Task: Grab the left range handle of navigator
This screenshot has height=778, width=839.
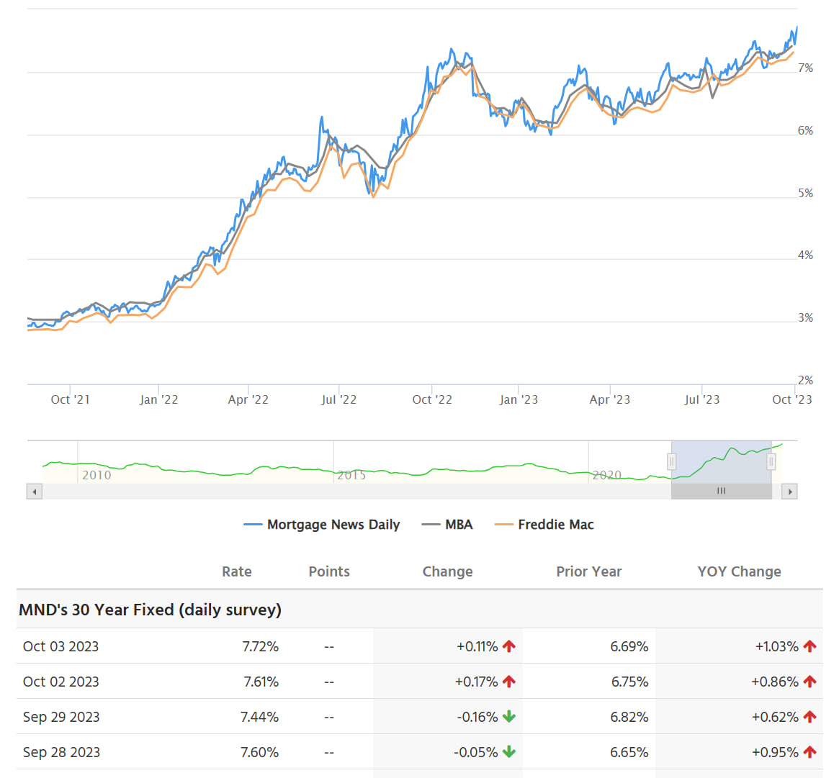Action: [x=671, y=461]
